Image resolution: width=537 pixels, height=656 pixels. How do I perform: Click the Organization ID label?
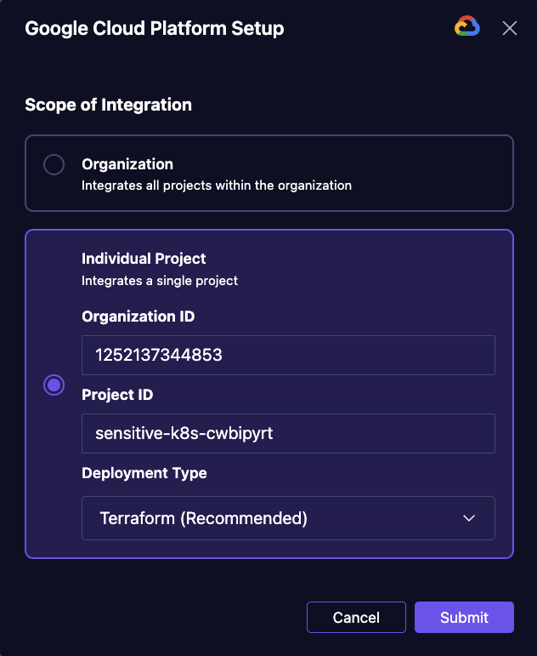click(138, 317)
